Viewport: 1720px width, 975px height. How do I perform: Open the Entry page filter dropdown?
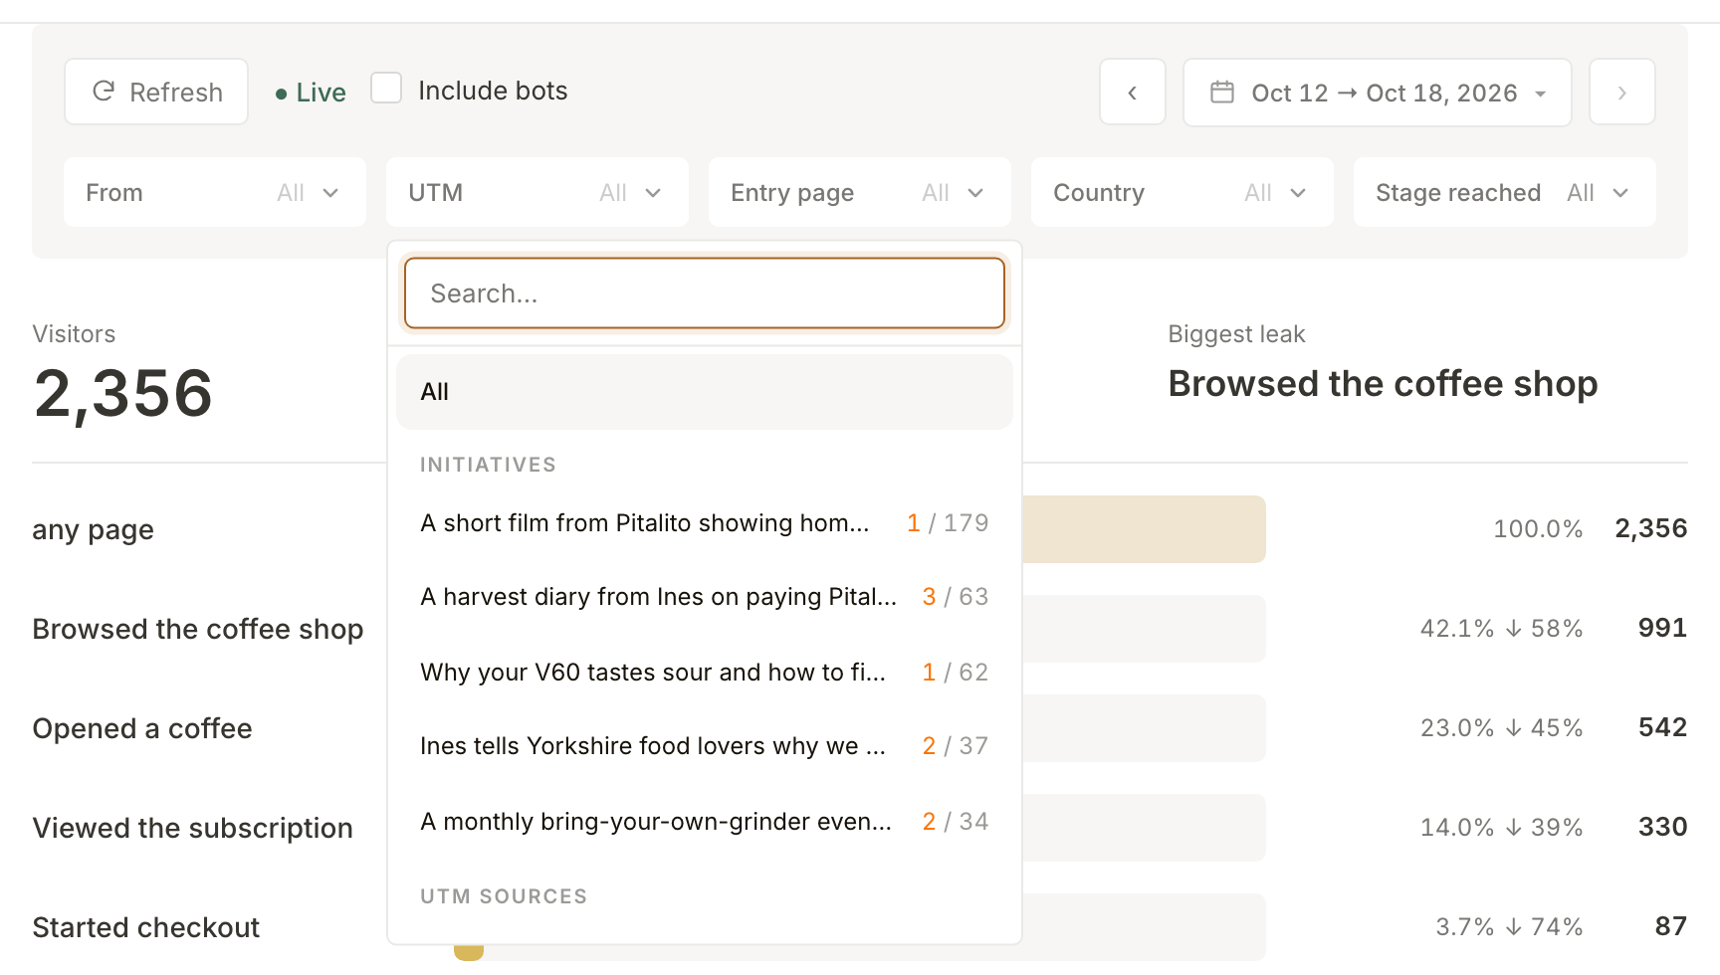point(860,192)
